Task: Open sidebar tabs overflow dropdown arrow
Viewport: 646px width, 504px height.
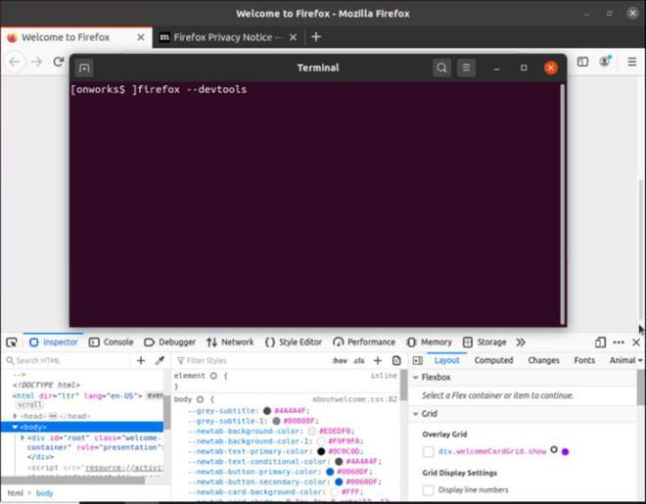Action: (x=640, y=360)
